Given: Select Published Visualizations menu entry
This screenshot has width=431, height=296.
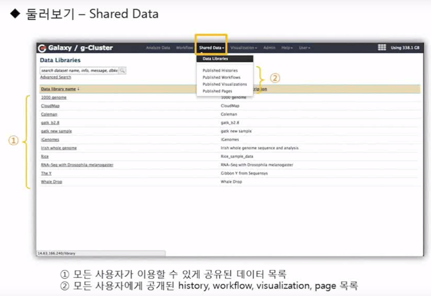Looking at the screenshot, I should (x=225, y=84).
